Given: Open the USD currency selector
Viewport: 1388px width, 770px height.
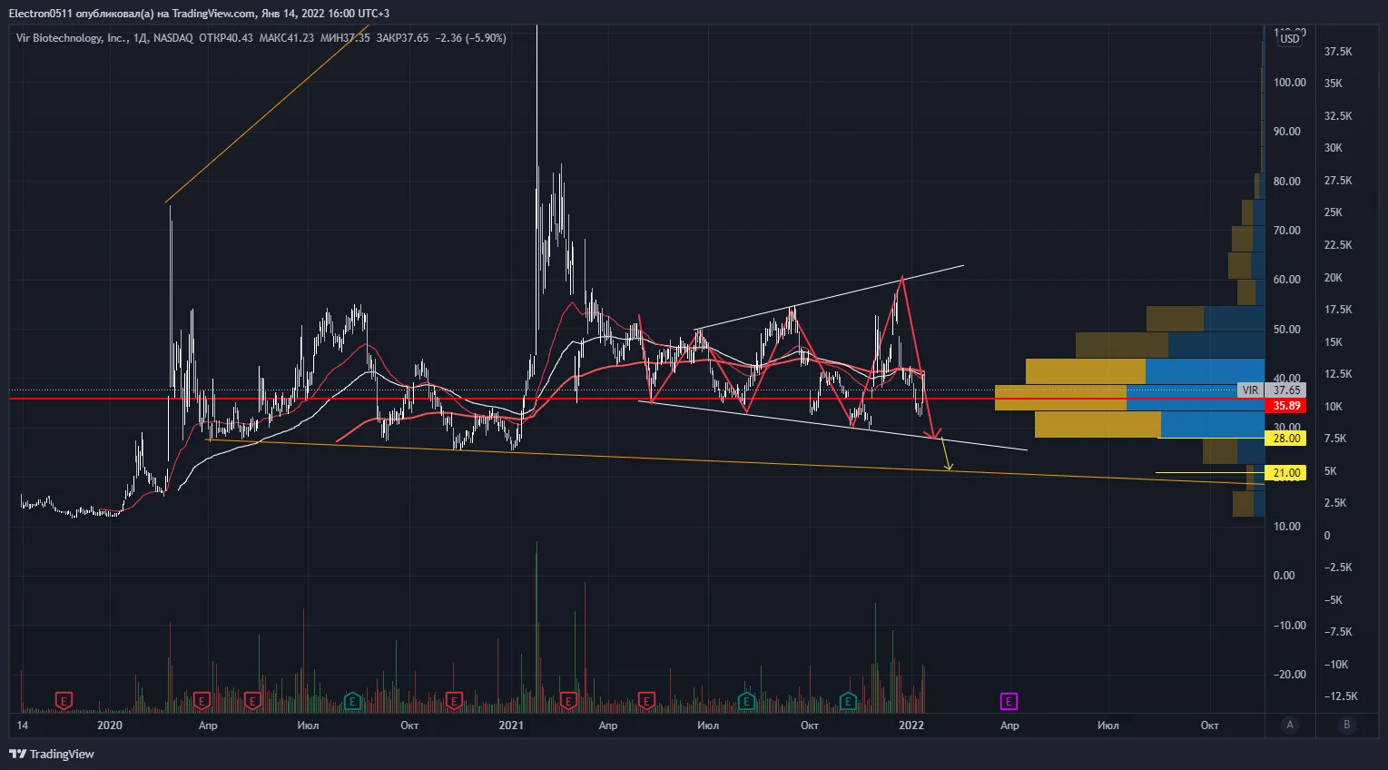Looking at the screenshot, I should (1289, 39).
